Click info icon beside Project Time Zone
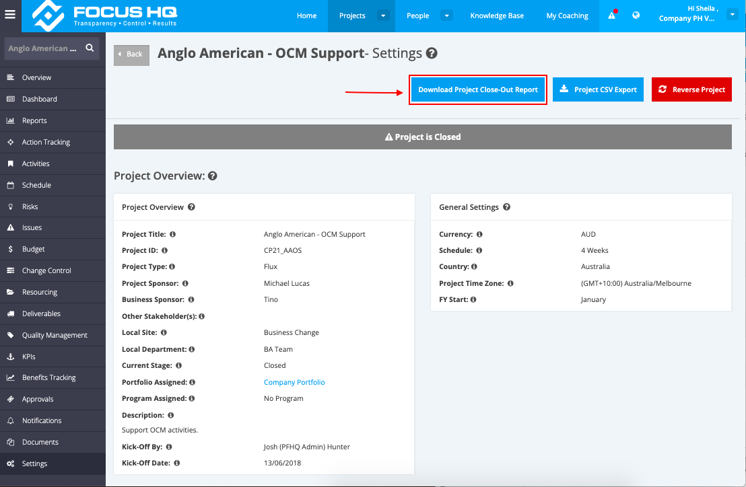 510,283
